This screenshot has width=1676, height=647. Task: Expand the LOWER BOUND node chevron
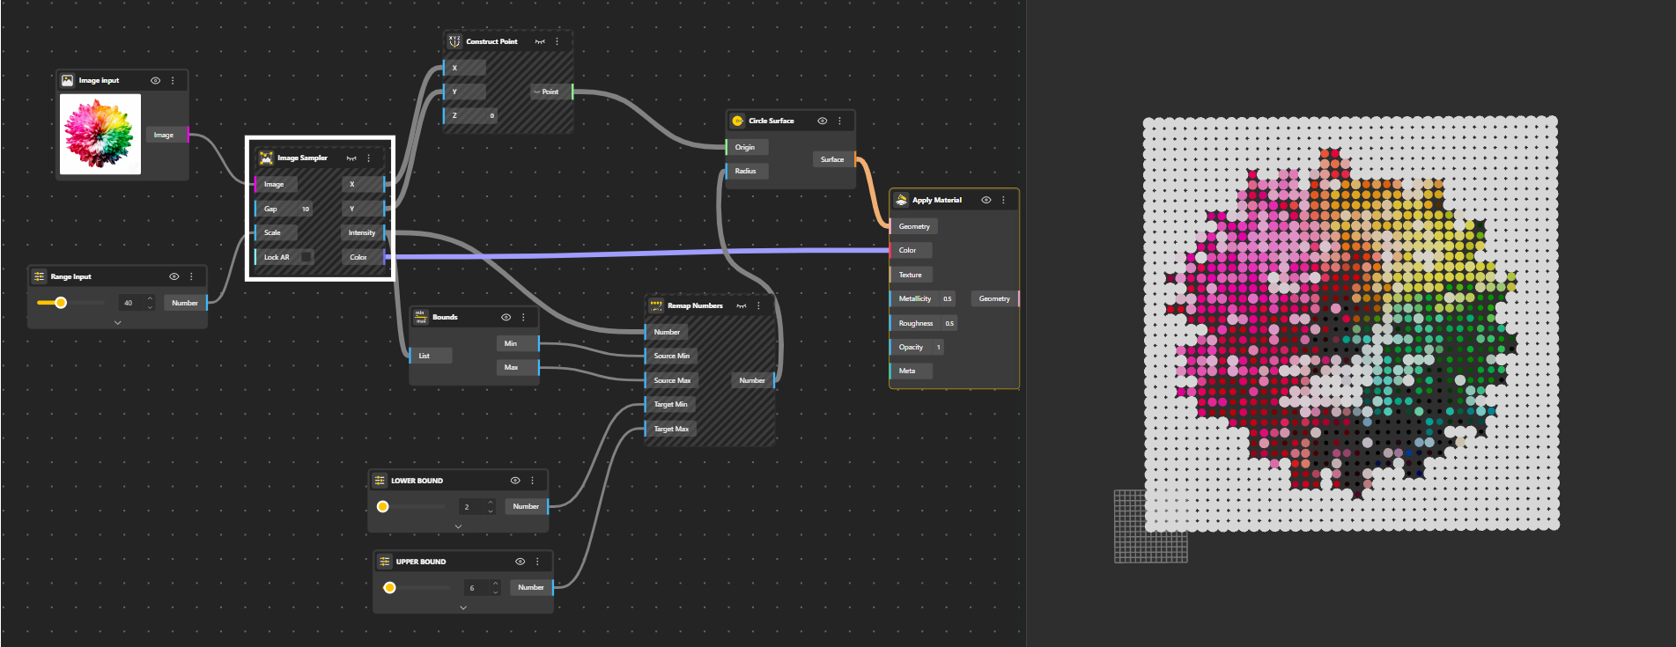458,526
